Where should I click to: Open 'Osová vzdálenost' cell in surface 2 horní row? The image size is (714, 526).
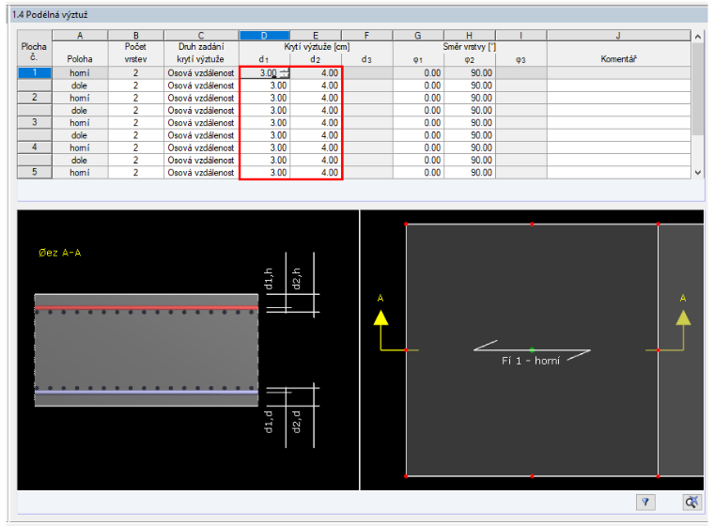201,98
